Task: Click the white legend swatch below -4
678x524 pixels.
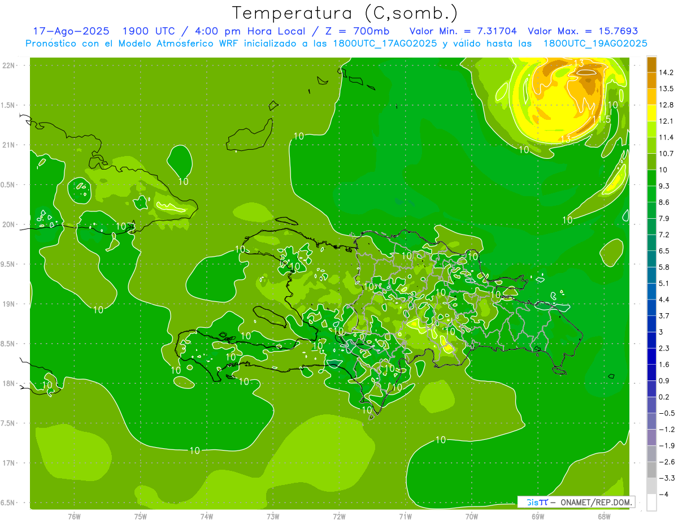Action: [651, 502]
